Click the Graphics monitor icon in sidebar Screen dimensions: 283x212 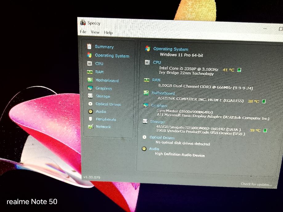90,88
